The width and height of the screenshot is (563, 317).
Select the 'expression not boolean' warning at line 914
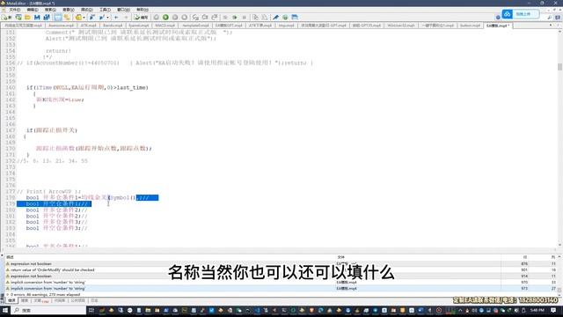coord(280,276)
